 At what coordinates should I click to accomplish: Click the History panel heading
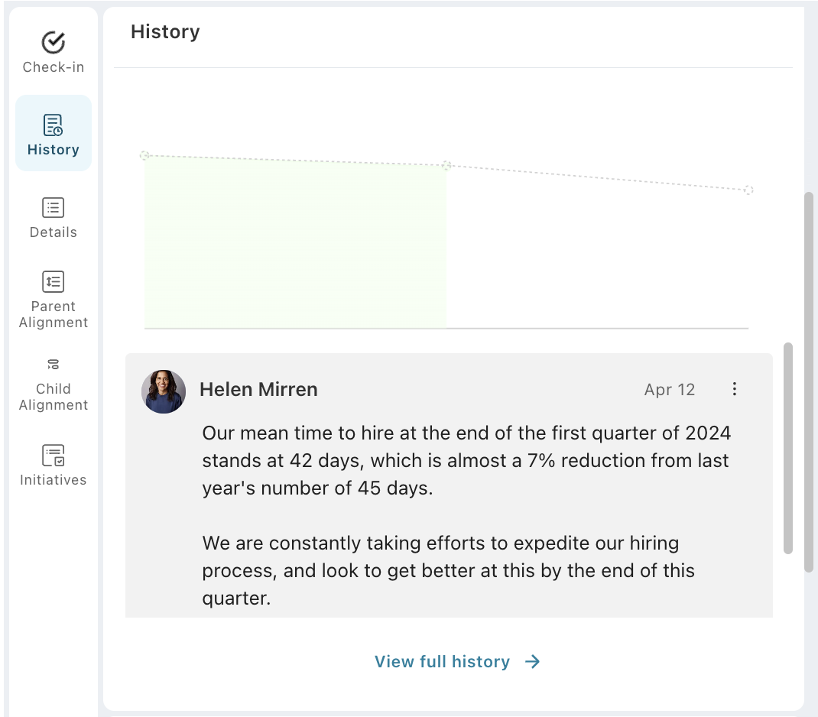pyautogui.click(x=165, y=32)
